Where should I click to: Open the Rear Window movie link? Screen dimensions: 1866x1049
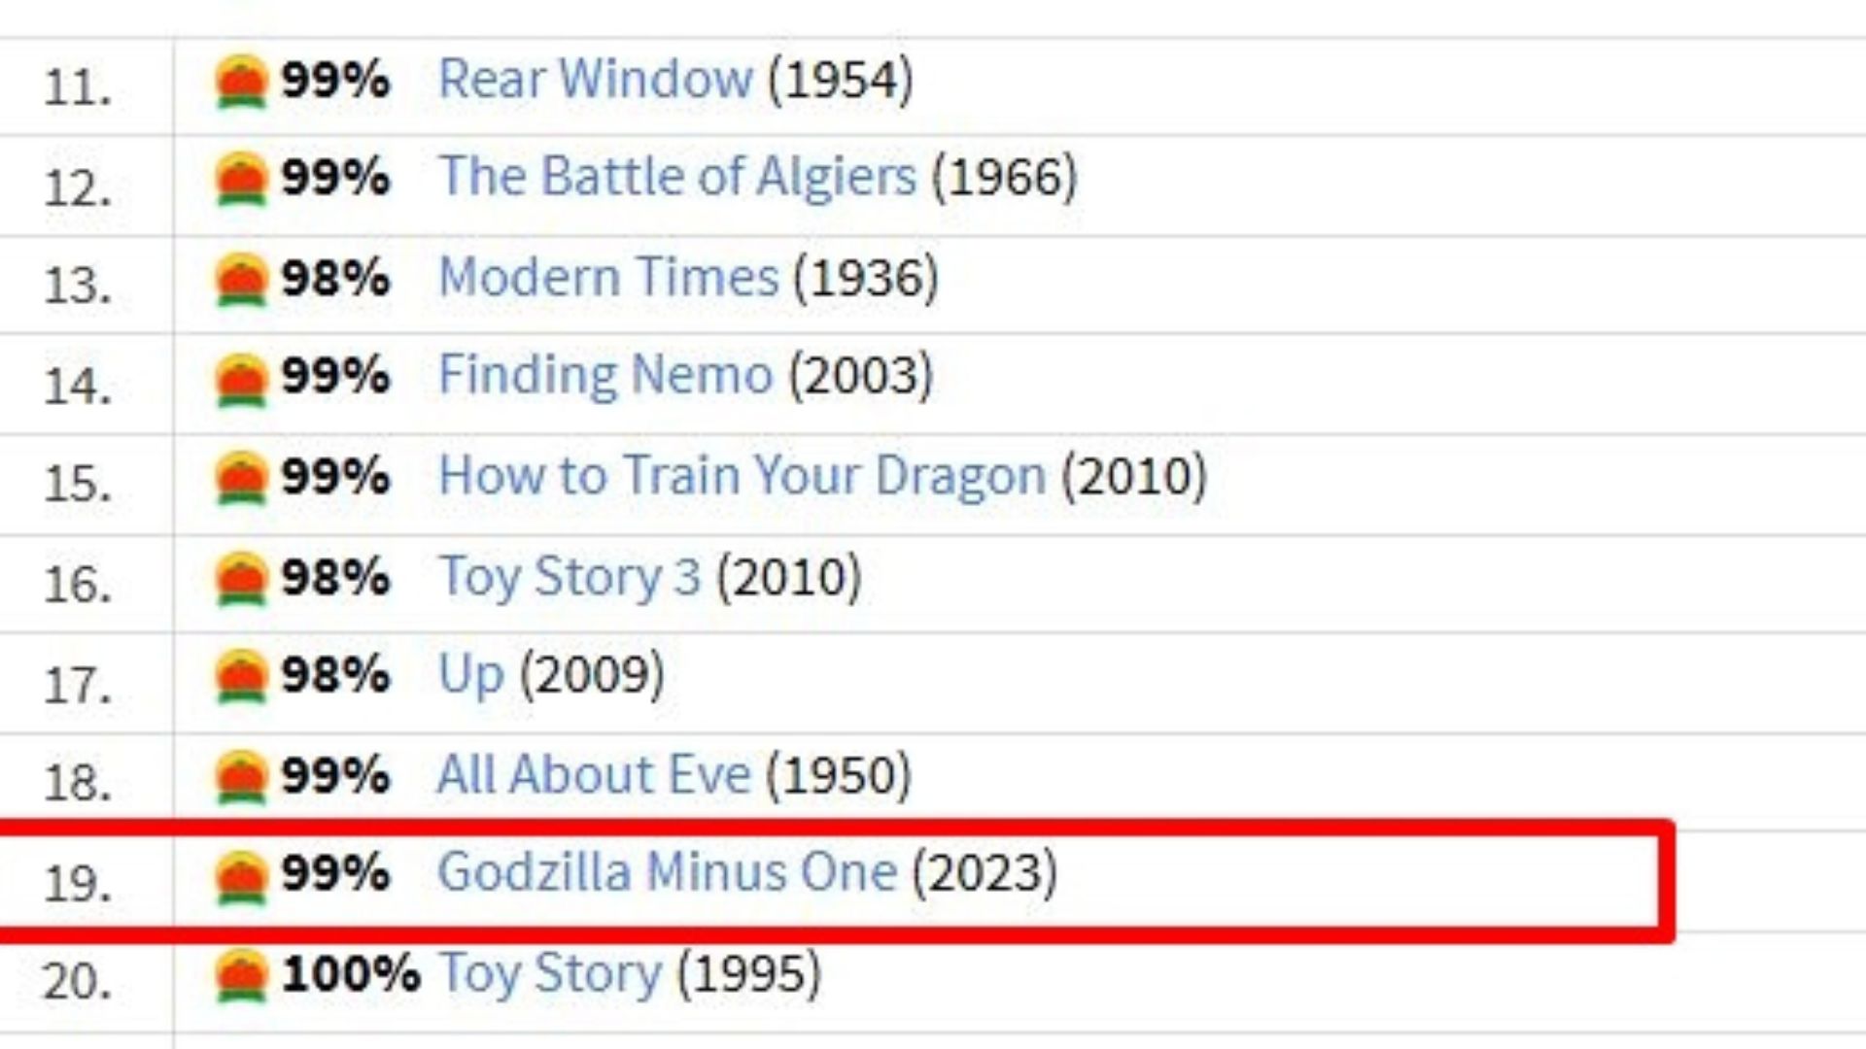(595, 80)
